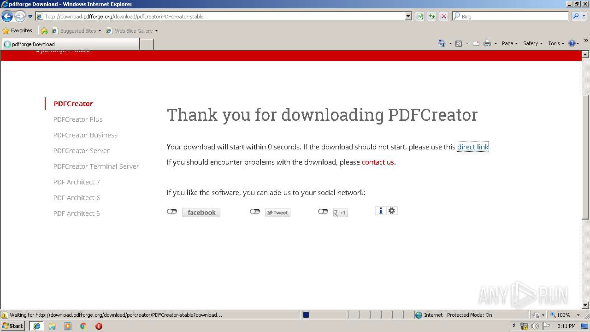Select PDFCreator Business in sidebar

pyautogui.click(x=85, y=135)
